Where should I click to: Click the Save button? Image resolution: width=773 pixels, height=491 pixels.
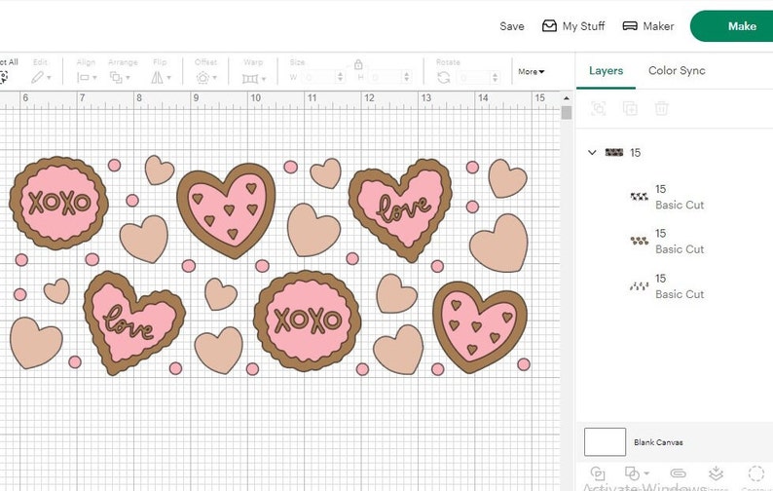pos(512,26)
